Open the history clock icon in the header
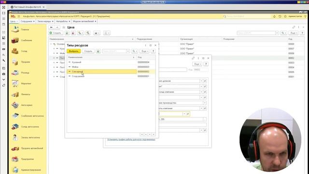309x174 pixels. coord(280,16)
